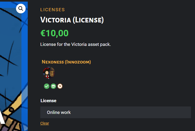Open the LICENSES category link
195x131 pixels.
53,10
